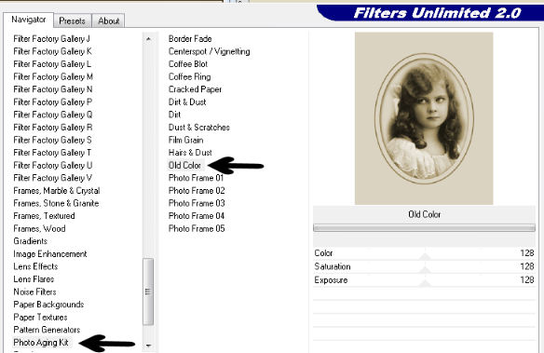Select Filter Factory Gallery V category
Viewport: 544px width, 353px height.
pos(52,178)
